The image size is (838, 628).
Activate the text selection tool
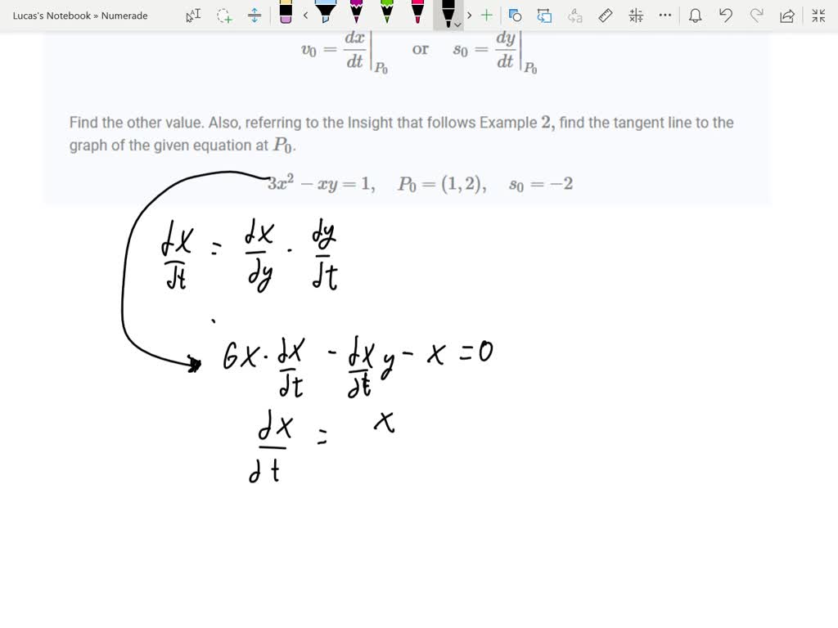pyautogui.click(x=192, y=15)
